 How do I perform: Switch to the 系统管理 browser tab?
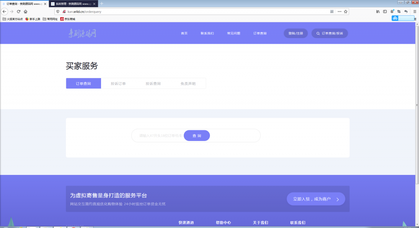(x=72, y=3)
